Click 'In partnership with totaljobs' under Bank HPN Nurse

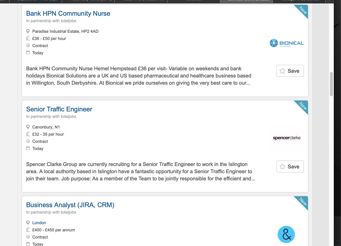pos(51,21)
